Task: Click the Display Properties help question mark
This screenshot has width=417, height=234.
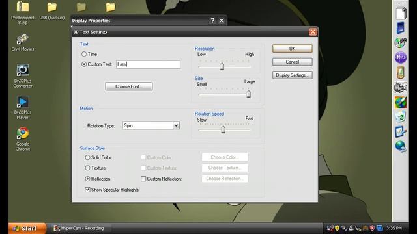Action: [x=212, y=21]
